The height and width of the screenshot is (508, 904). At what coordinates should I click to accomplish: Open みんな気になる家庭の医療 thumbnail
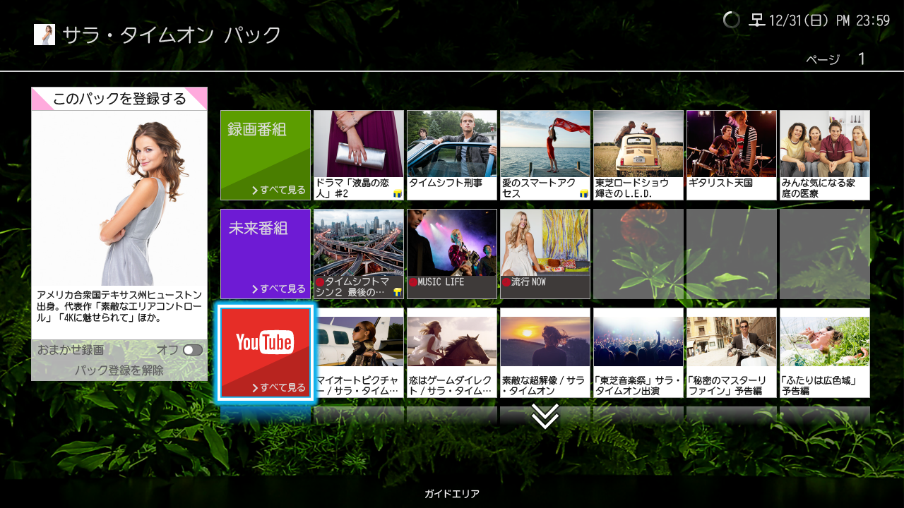pyautogui.click(x=825, y=155)
